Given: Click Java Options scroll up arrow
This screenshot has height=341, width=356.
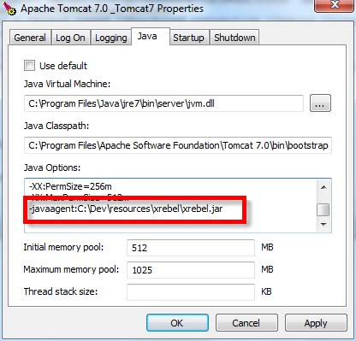Looking at the screenshot, I should point(323,187).
